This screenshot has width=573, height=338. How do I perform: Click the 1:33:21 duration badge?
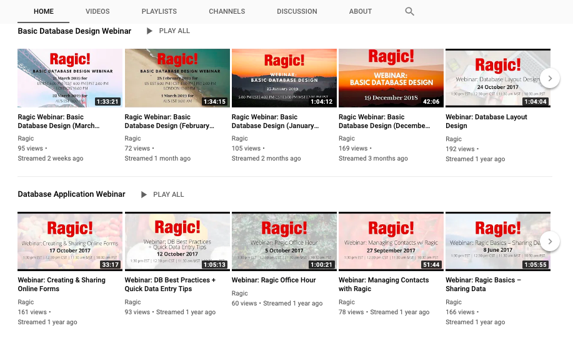107,102
